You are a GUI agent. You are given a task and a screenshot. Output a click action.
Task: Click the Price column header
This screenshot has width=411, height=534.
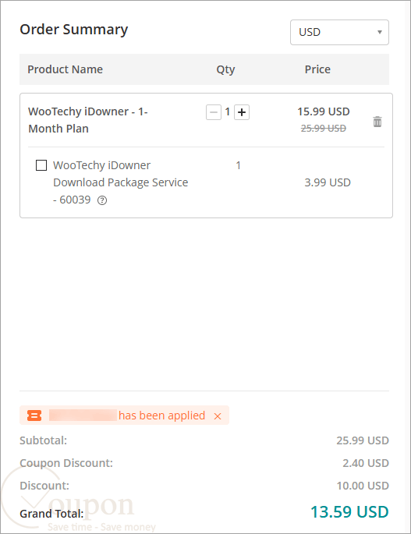pos(317,69)
